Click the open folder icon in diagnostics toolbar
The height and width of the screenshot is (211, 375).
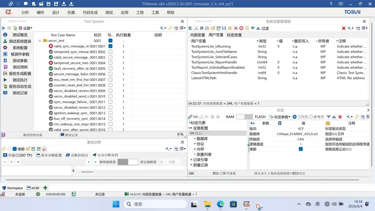28,149
